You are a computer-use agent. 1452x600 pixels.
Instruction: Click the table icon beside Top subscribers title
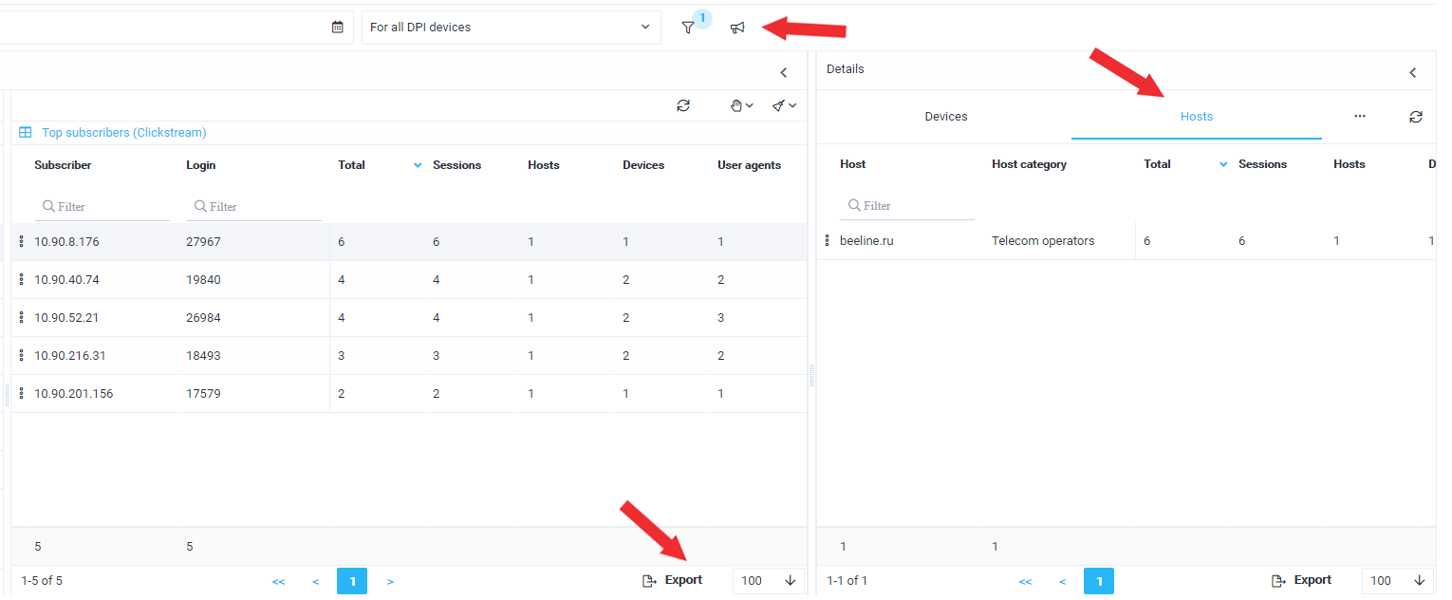point(26,133)
